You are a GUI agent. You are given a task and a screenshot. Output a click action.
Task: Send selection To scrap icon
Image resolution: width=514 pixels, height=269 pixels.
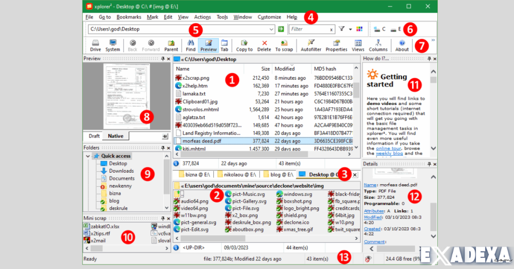point(284,46)
